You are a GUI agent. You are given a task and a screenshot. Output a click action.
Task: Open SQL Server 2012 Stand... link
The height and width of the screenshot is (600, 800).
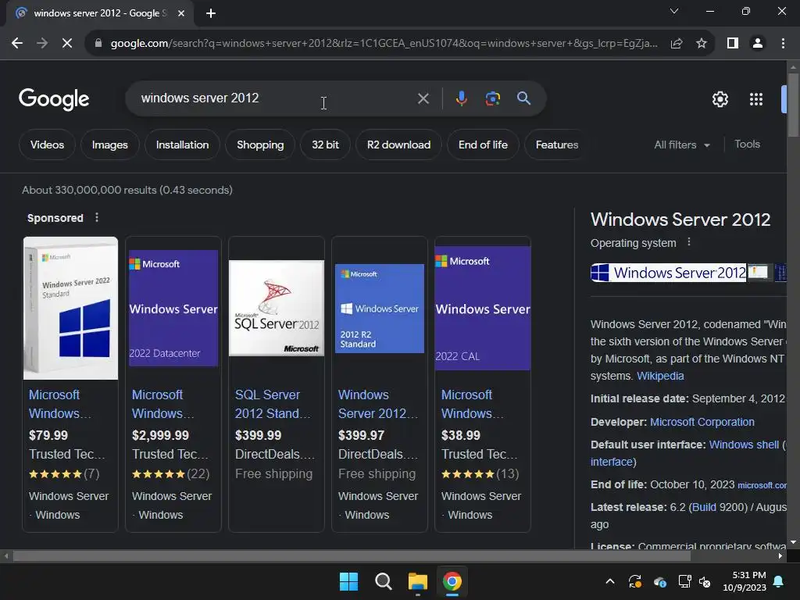tap(273, 404)
